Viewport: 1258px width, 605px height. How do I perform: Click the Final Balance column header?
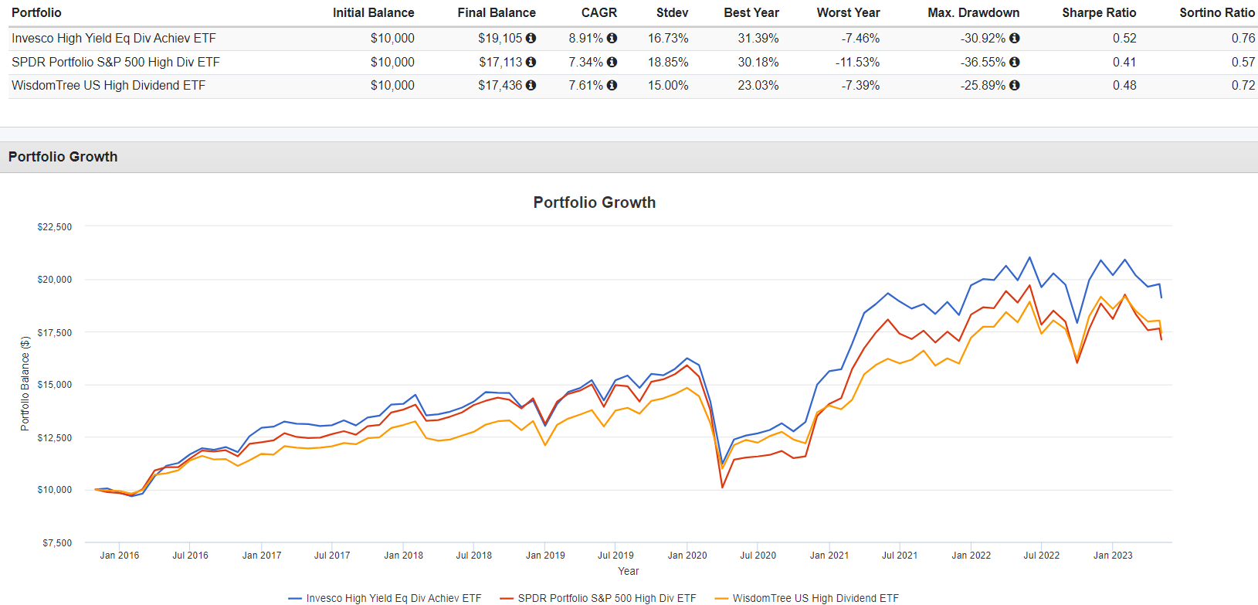[497, 12]
